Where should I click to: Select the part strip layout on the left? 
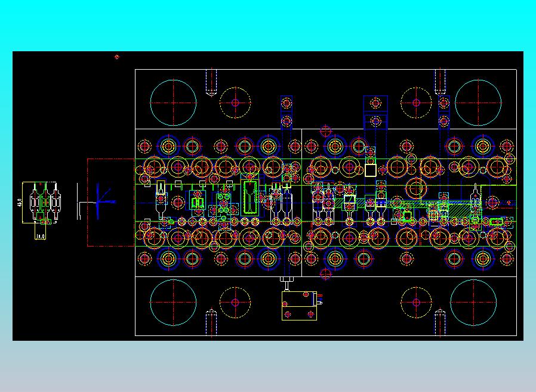44,203
